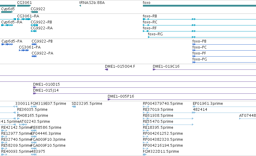Select the CG9922-RB transcript glyph
The width and height of the screenshot is (256, 156).
click(34, 25)
